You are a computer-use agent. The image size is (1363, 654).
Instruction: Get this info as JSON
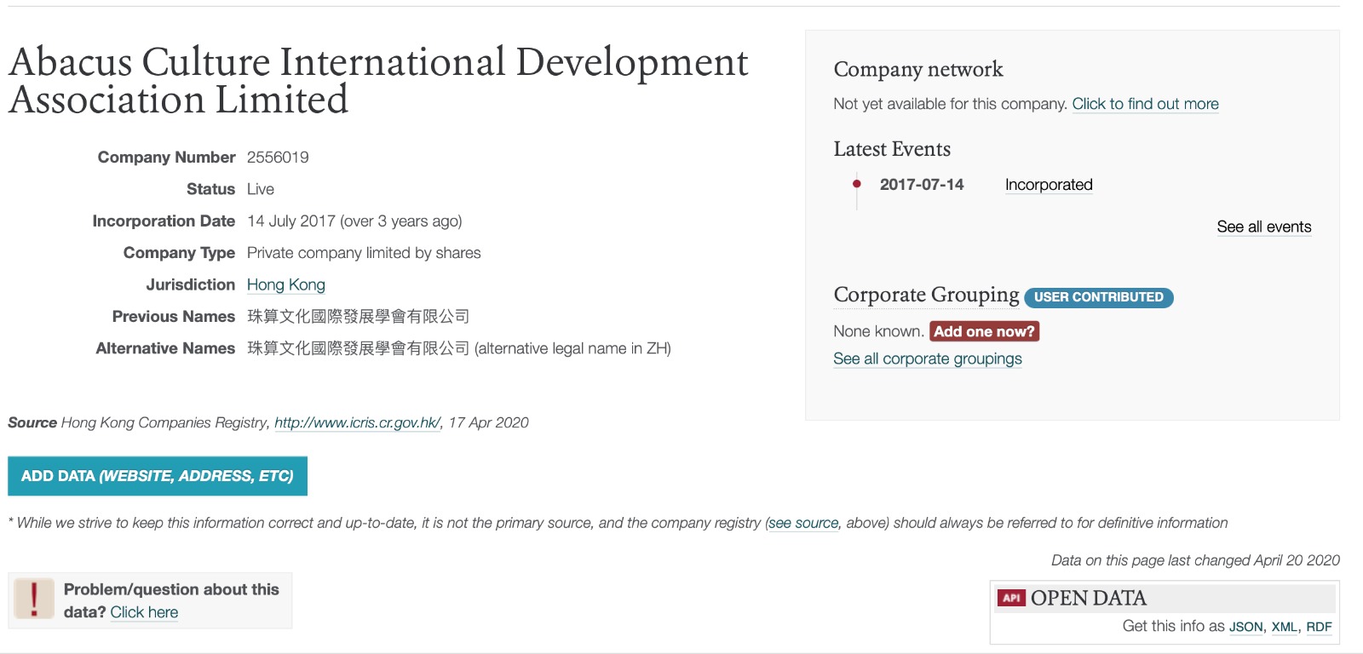1245,627
